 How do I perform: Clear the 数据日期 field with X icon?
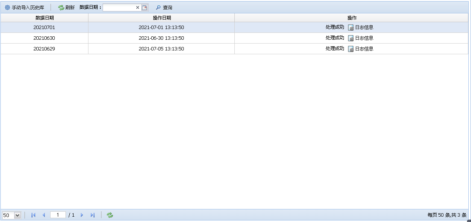(137, 8)
